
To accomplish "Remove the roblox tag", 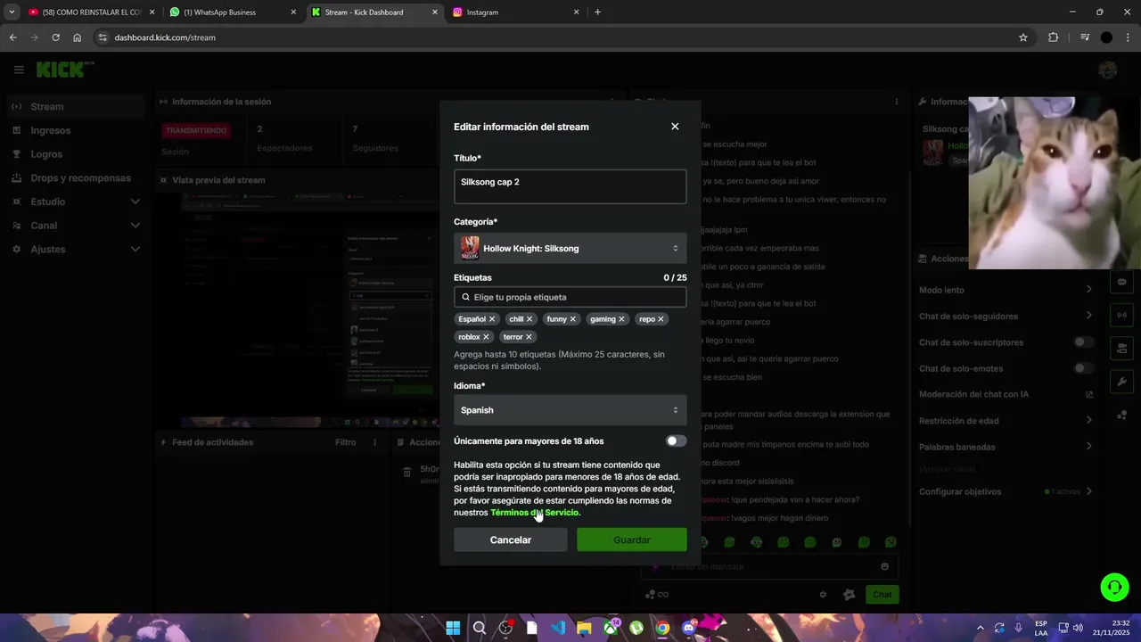I will tap(486, 337).
